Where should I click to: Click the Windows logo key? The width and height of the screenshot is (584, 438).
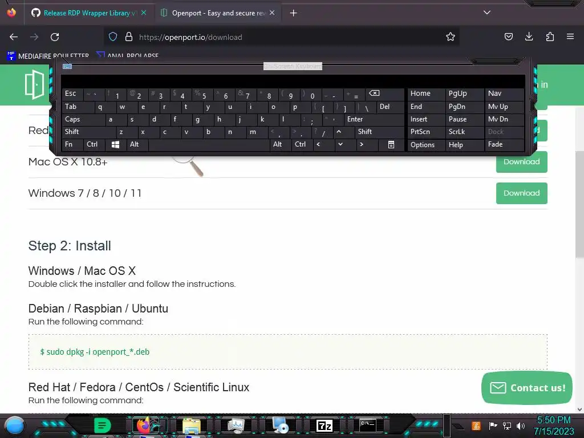click(115, 144)
